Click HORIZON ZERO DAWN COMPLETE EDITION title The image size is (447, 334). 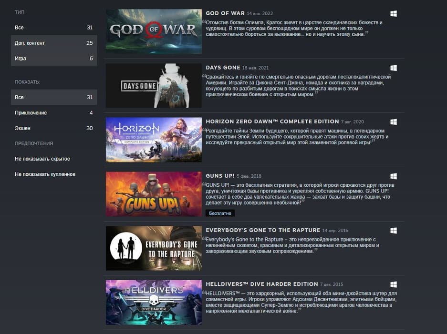pos(272,121)
